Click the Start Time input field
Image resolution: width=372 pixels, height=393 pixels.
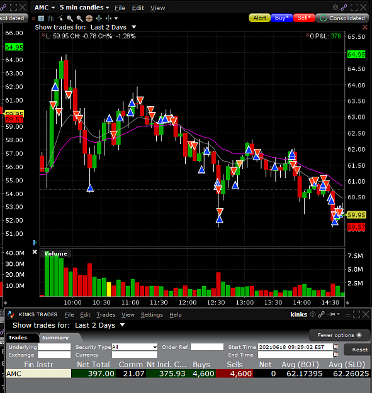(x=295, y=347)
